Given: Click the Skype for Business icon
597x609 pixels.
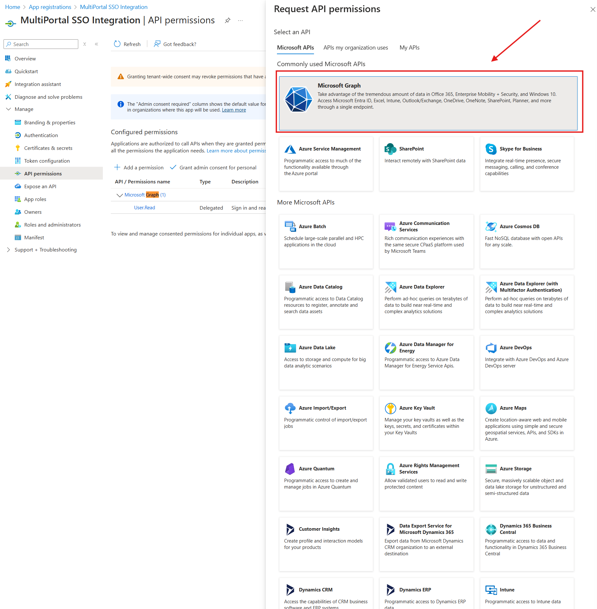Looking at the screenshot, I should (491, 149).
